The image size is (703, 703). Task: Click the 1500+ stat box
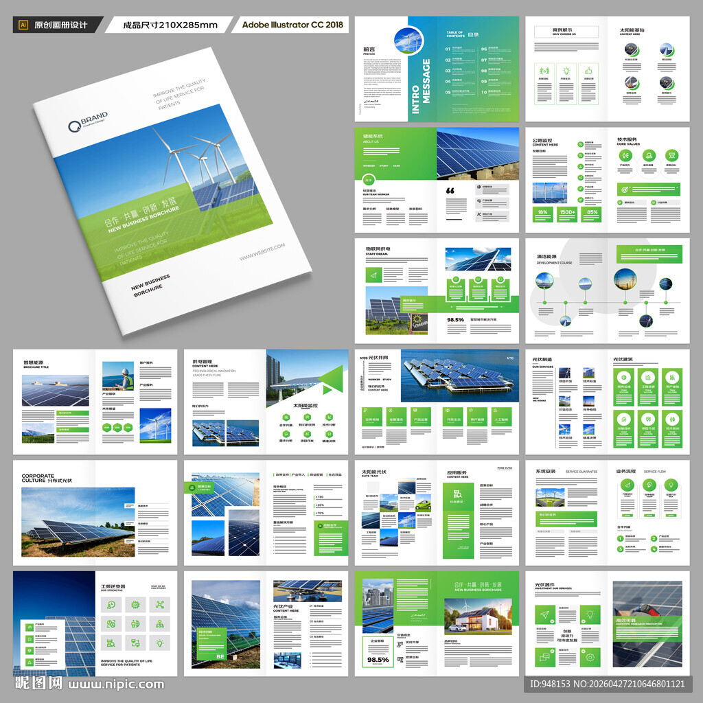click(x=567, y=214)
